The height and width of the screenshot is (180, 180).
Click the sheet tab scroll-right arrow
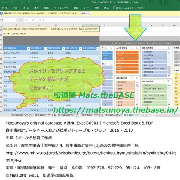click(x=5, y=115)
